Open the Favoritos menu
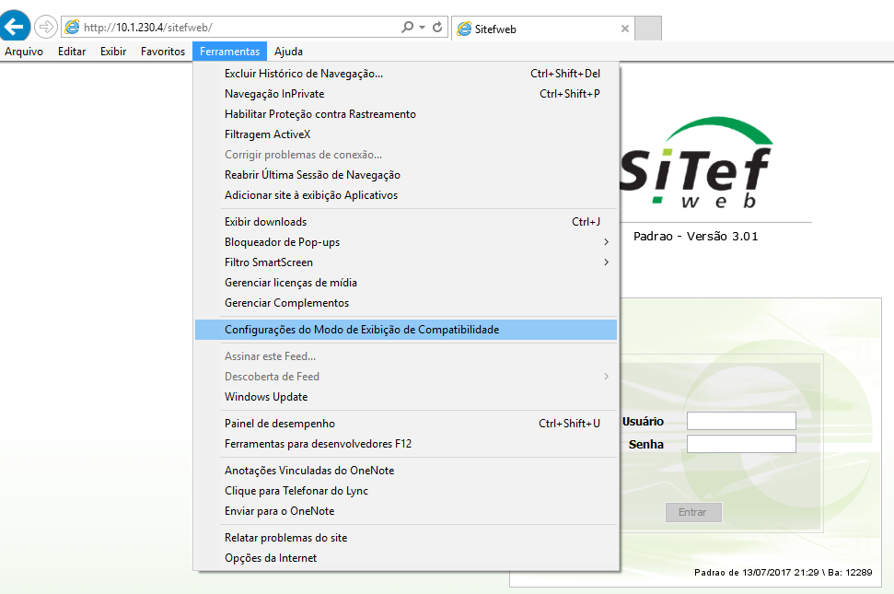Image resolution: width=894 pixels, height=594 pixels. click(x=163, y=52)
